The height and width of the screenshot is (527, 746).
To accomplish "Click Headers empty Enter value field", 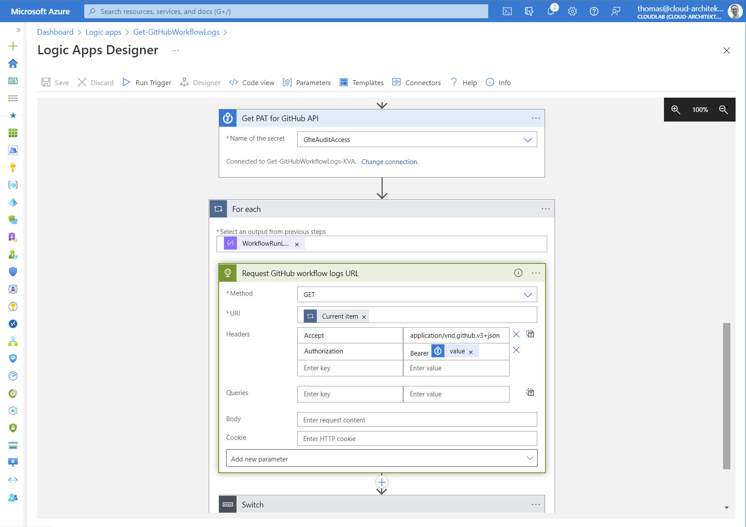I will pyautogui.click(x=456, y=368).
